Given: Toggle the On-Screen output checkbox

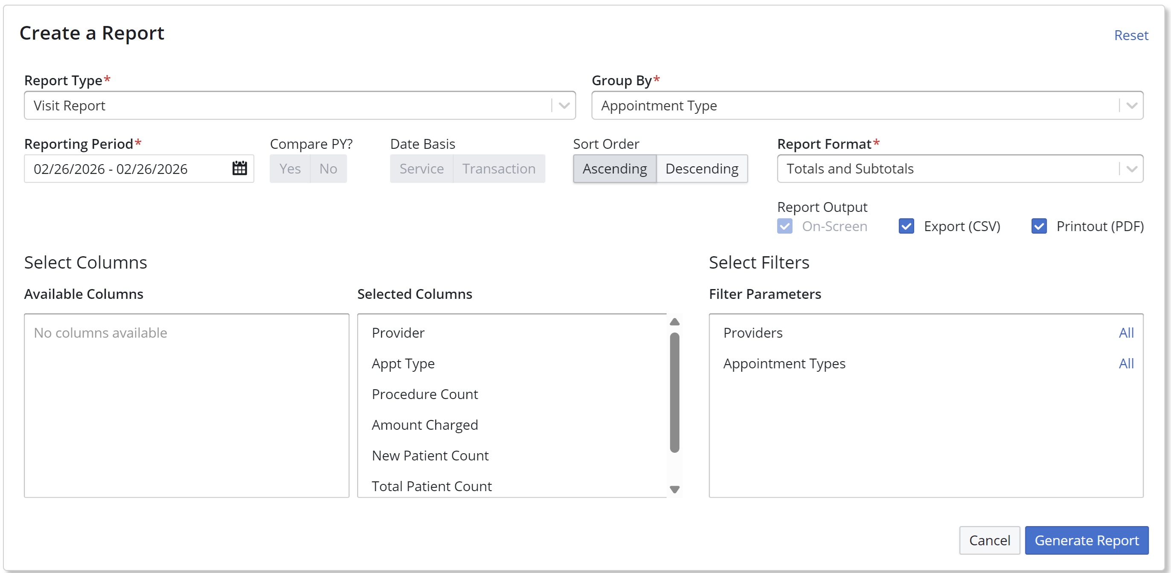Looking at the screenshot, I should (785, 226).
